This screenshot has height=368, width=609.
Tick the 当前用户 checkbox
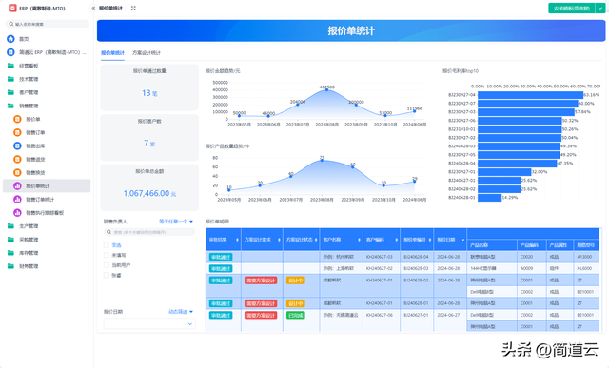pos(106,265)
